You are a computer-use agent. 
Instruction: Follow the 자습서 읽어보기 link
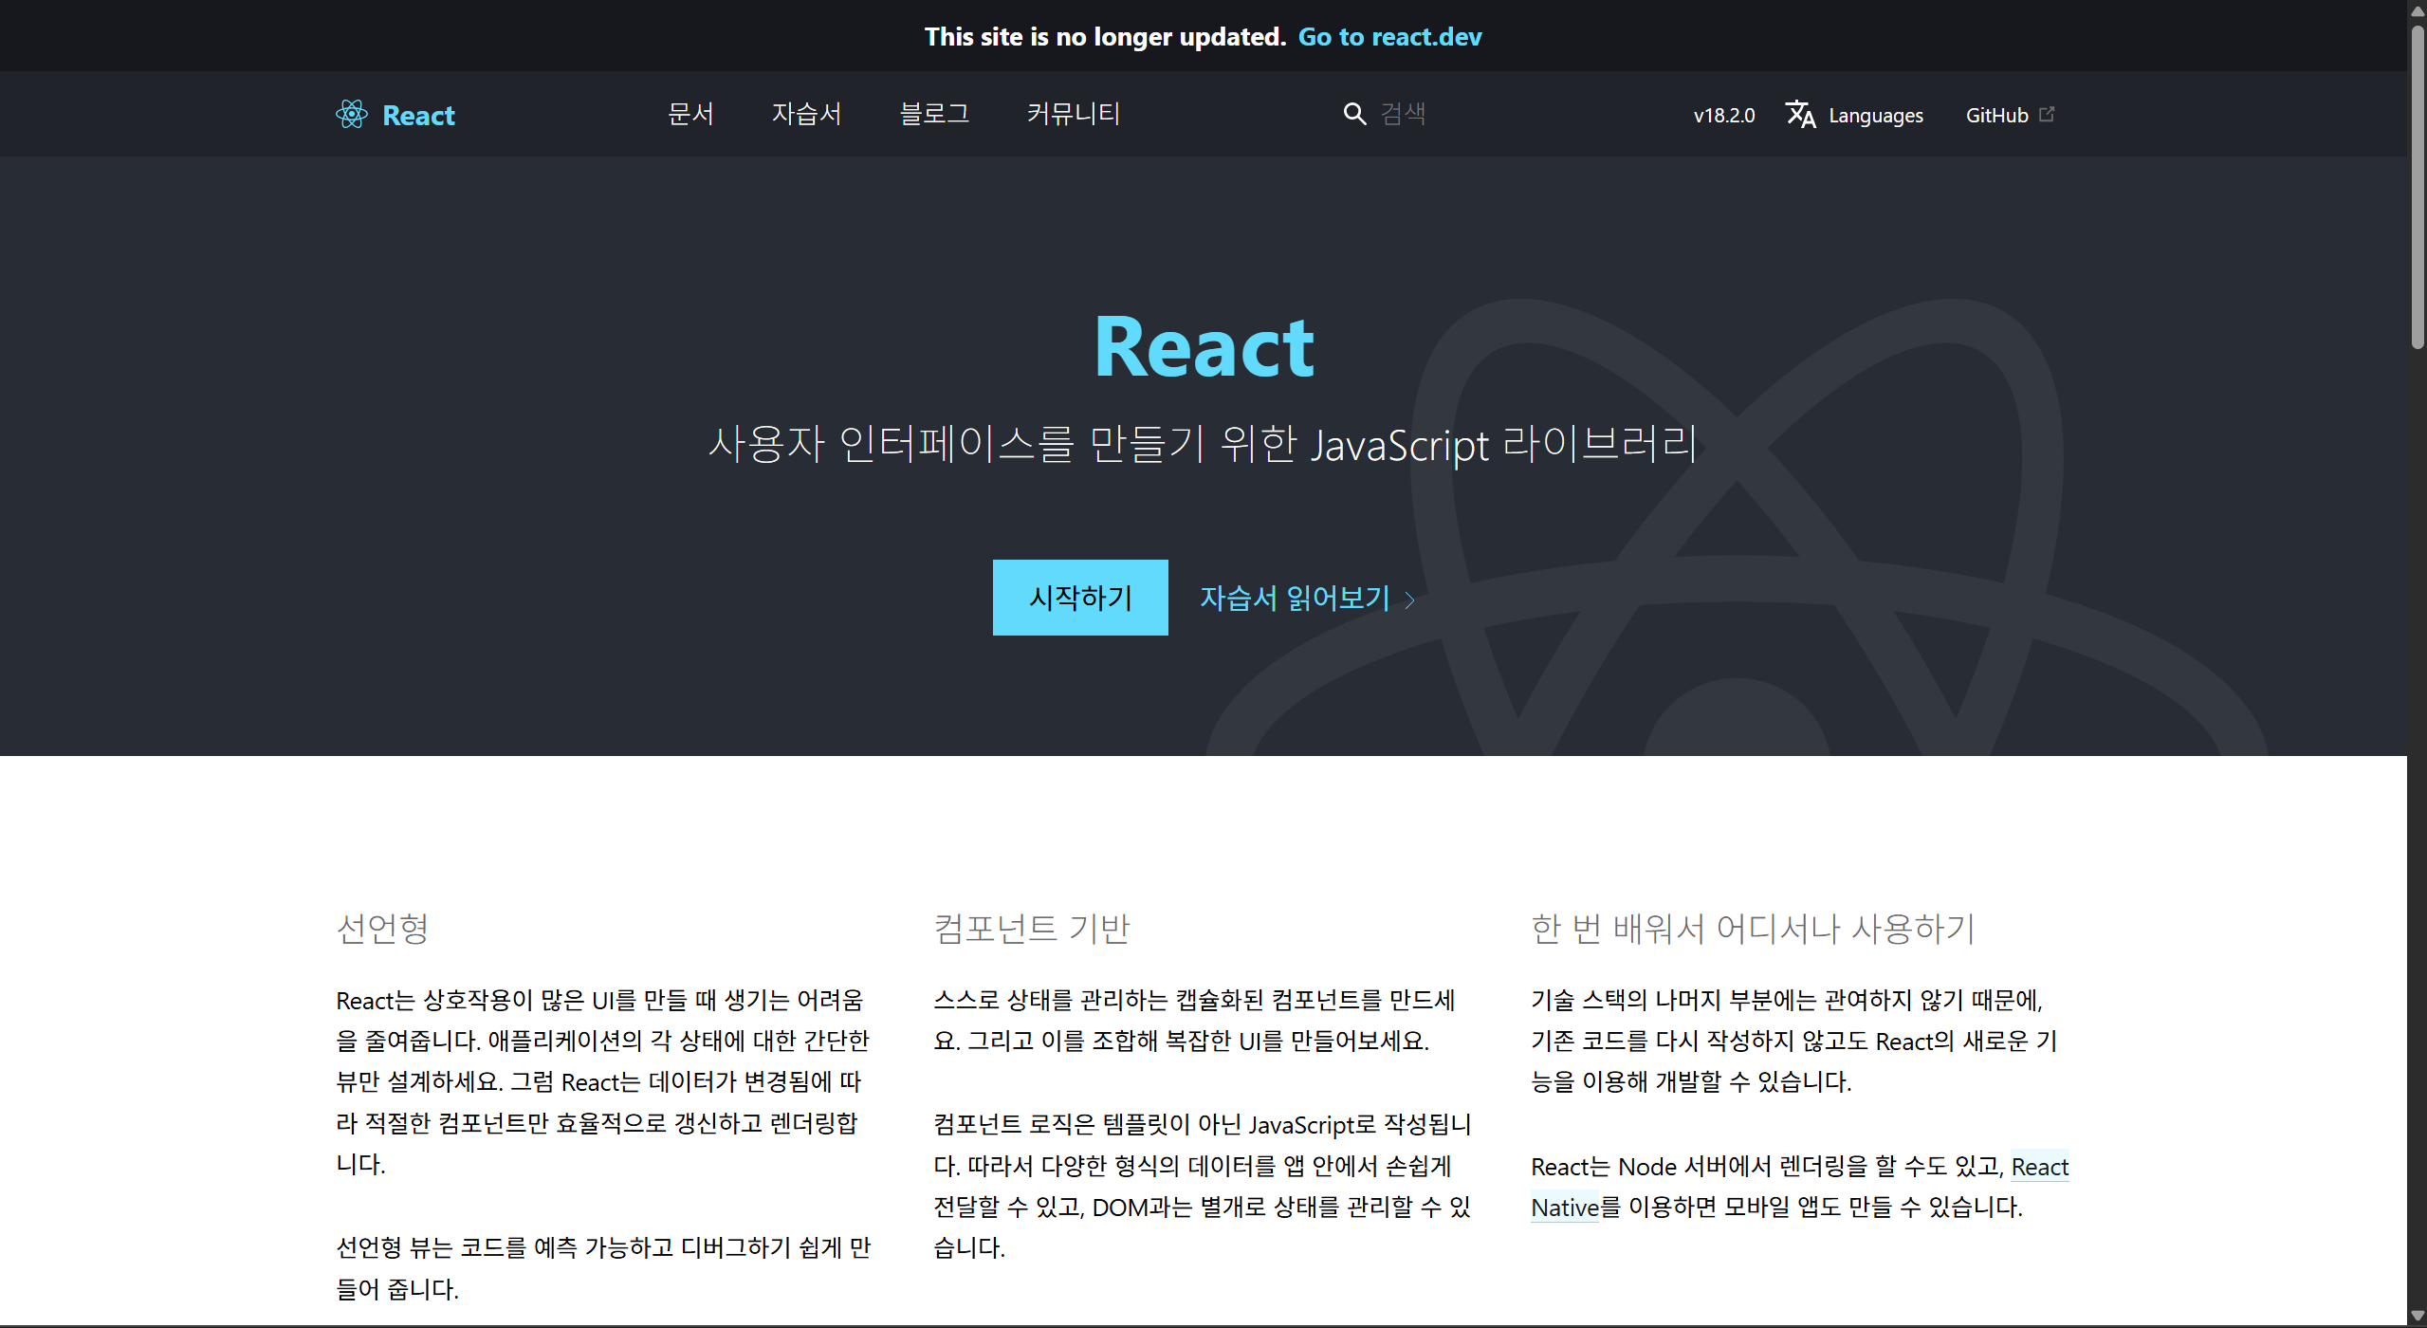pyautogui.click(x=1295, y=598)
